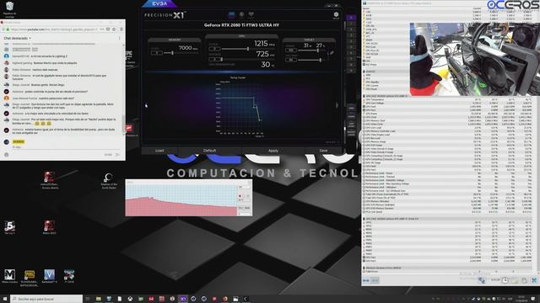Open File Explorer from taskbar
Viewport: 540px width, 303px height.
(99, 299)
